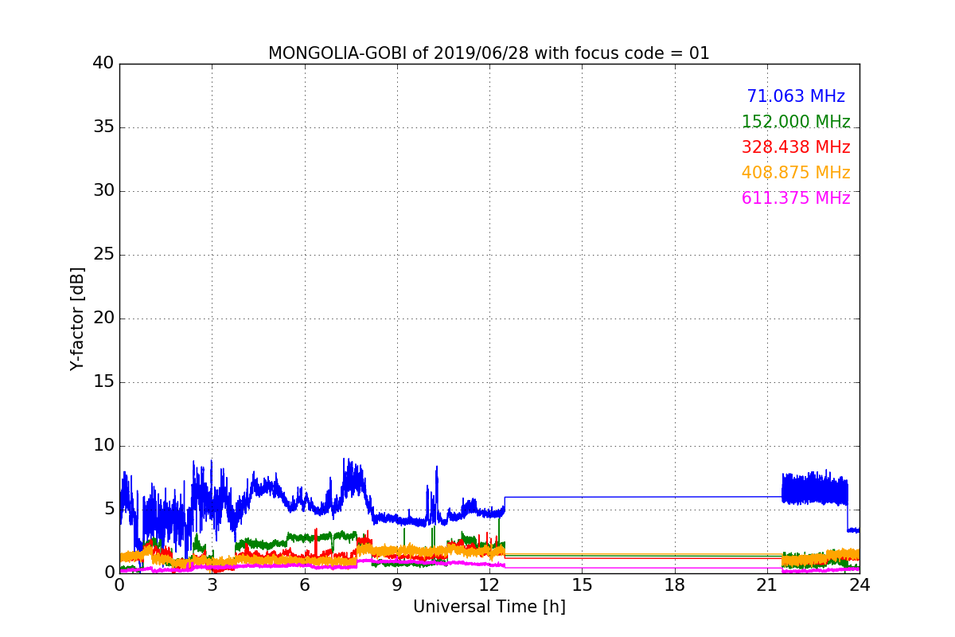Select the magenta 611.375 MHz legend label
The image size is (955, 637).
click(796, 198)
